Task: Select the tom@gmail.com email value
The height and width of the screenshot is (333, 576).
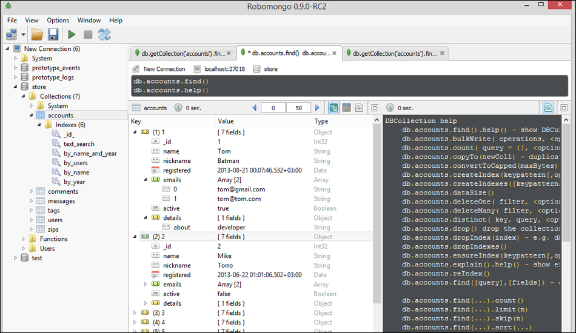Action: click(241, 190)
